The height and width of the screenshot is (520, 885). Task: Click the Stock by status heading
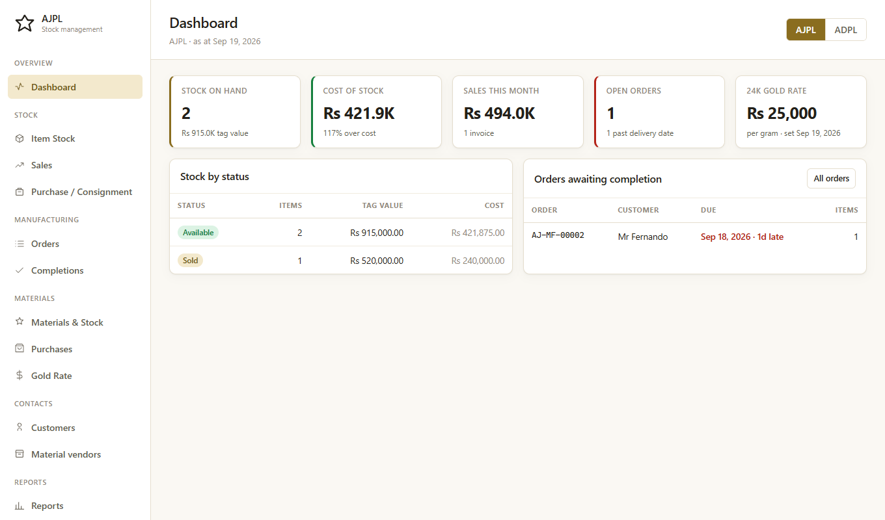coord(215,177)
